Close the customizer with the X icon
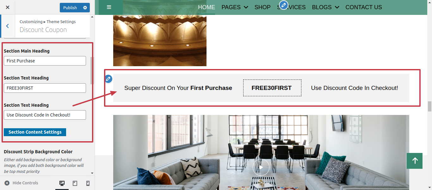This screenshot has width=432, height=190. 8,7
